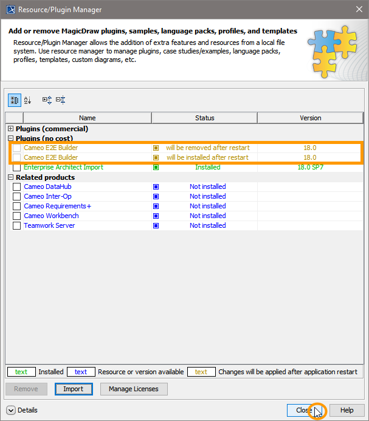Click the Teamwork Server blue status icon
Image resolution: width=369 pixels, height=421 pixels.
point(156,225)
